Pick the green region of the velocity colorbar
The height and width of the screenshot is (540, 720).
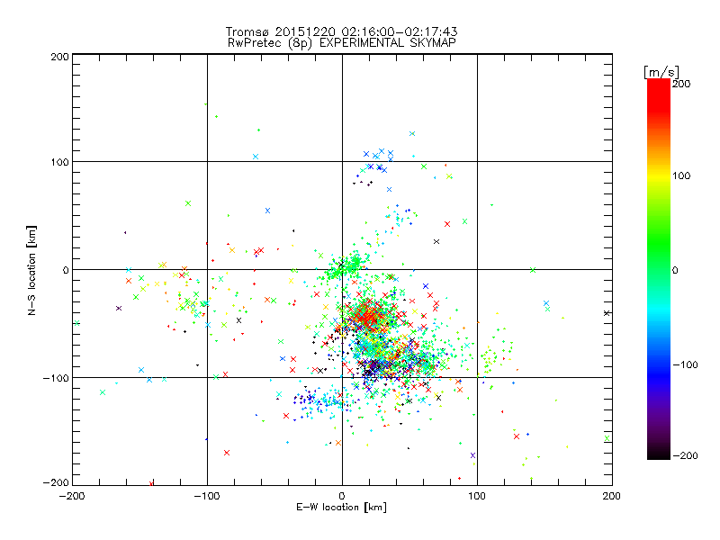(659, 243)
